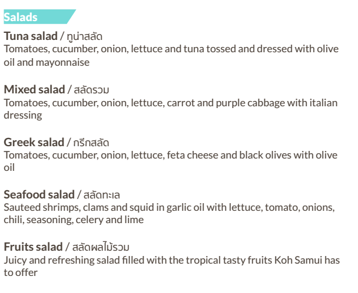Click the Thai name of Greek salad

pyautogui.click(x=91, y=142)
